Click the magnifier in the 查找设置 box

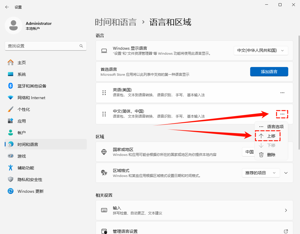[81, 46]
